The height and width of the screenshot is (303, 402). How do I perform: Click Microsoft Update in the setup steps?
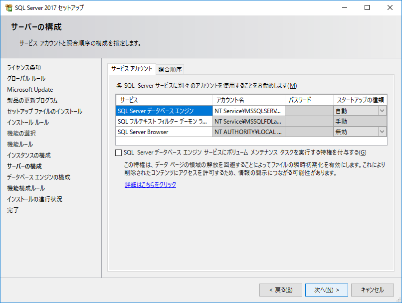tap(30, 90)
